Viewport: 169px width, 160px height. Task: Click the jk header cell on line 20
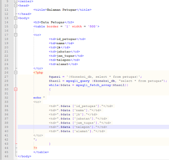(x=58, y=48)
